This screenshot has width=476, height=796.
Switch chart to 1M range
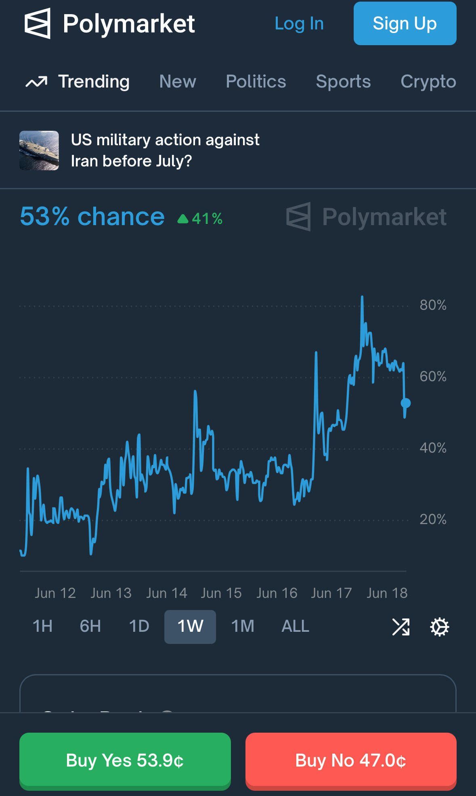[x=243, y=626]
